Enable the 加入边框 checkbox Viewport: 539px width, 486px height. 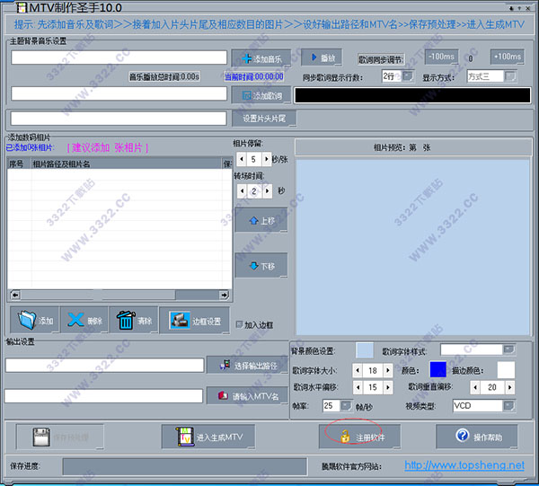pos(239,324)
